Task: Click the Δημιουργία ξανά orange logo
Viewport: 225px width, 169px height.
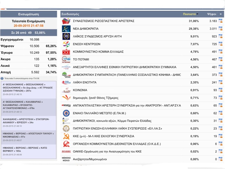Action: [x=66, y=98]
